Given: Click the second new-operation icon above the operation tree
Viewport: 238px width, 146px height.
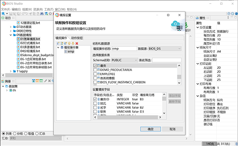Looking at the screenshot, I should (x=62, y=43).
